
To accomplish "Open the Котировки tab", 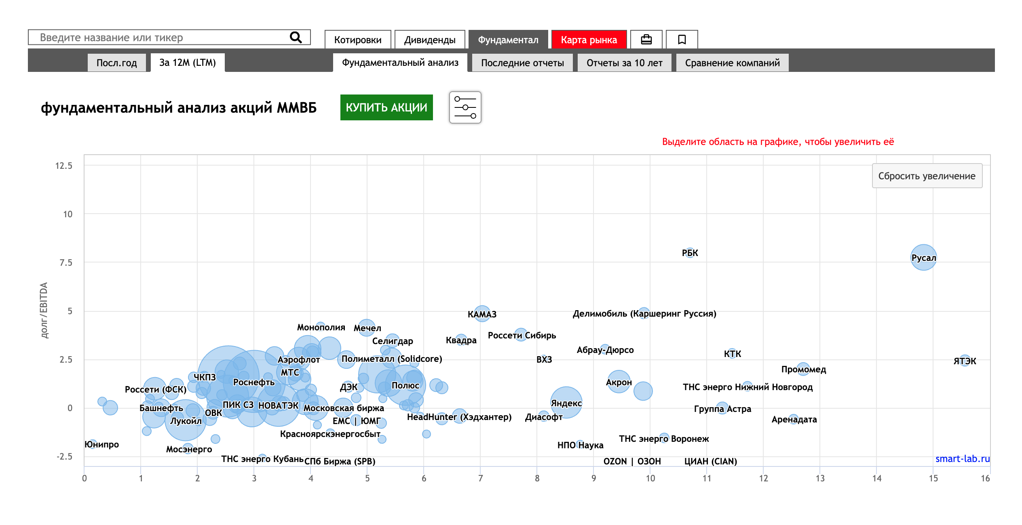I will 358,40.
